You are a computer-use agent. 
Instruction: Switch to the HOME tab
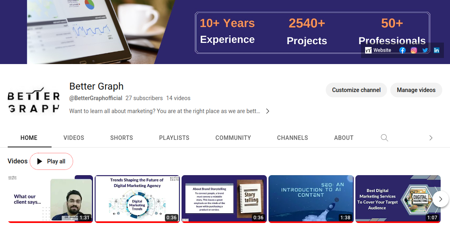pyautogui.click(x=29, y=138)
